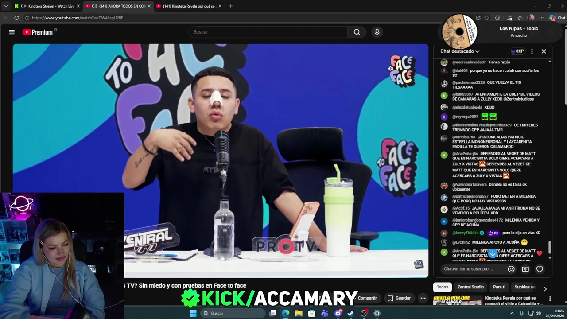
Task: Click the Los Kipus - Topic title
Action: 519,28
